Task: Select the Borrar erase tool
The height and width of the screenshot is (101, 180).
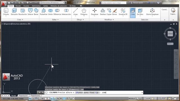Action: pos(114,12)
